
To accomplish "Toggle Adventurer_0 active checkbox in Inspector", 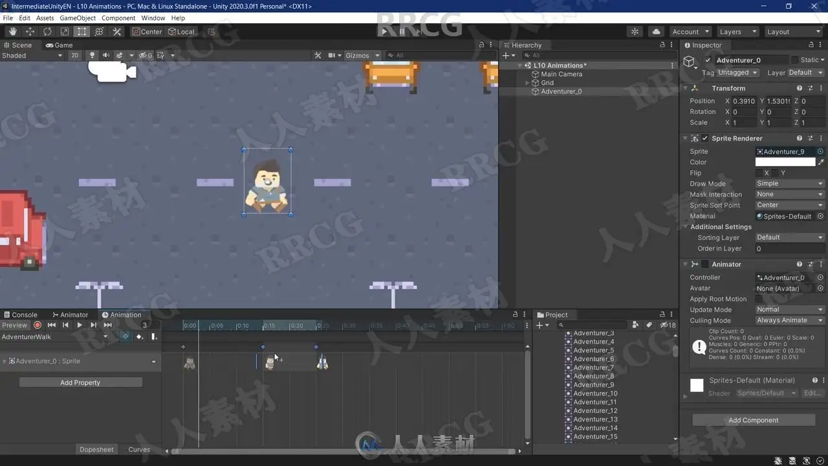I will (708, 60).
